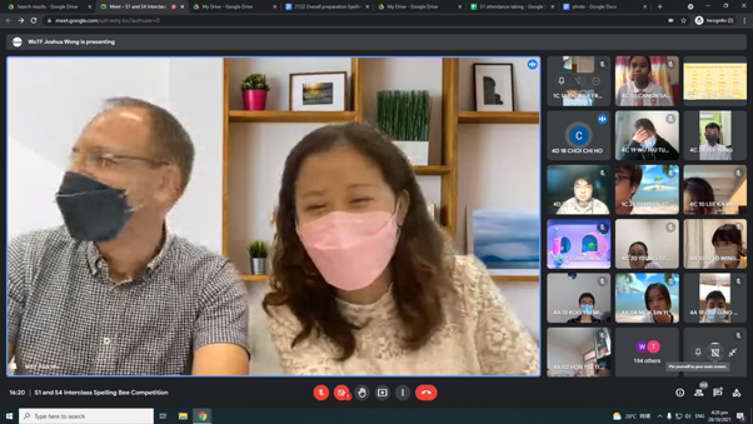Raise hand in the meeting
This screenshot has width=753, height=424.
click(362, 393)
